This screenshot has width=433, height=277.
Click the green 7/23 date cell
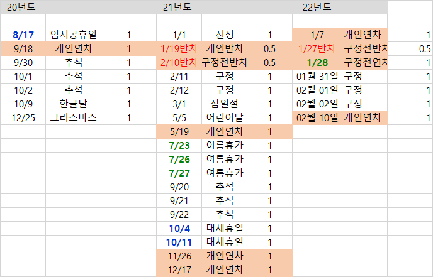pyautogui.click(x=179, y=145)
